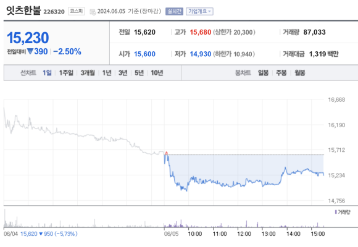Viewport: 358px width, 247px height.
Task: Click the red high-point marker on chart
Action: [166, 153]
